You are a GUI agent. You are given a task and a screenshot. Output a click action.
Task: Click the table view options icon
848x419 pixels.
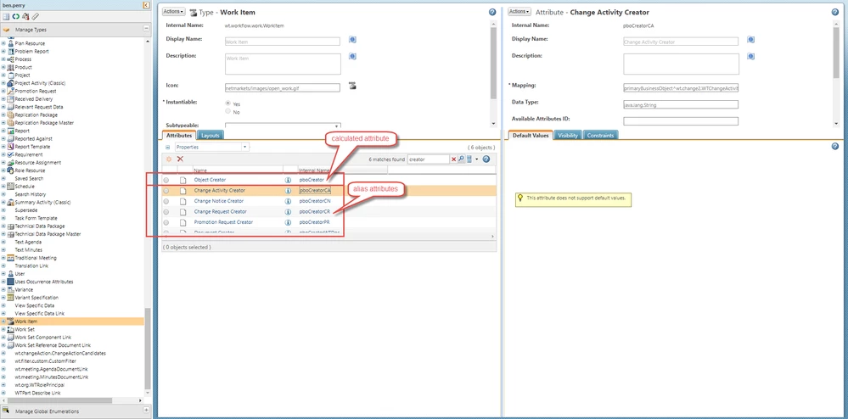(469, 159)
